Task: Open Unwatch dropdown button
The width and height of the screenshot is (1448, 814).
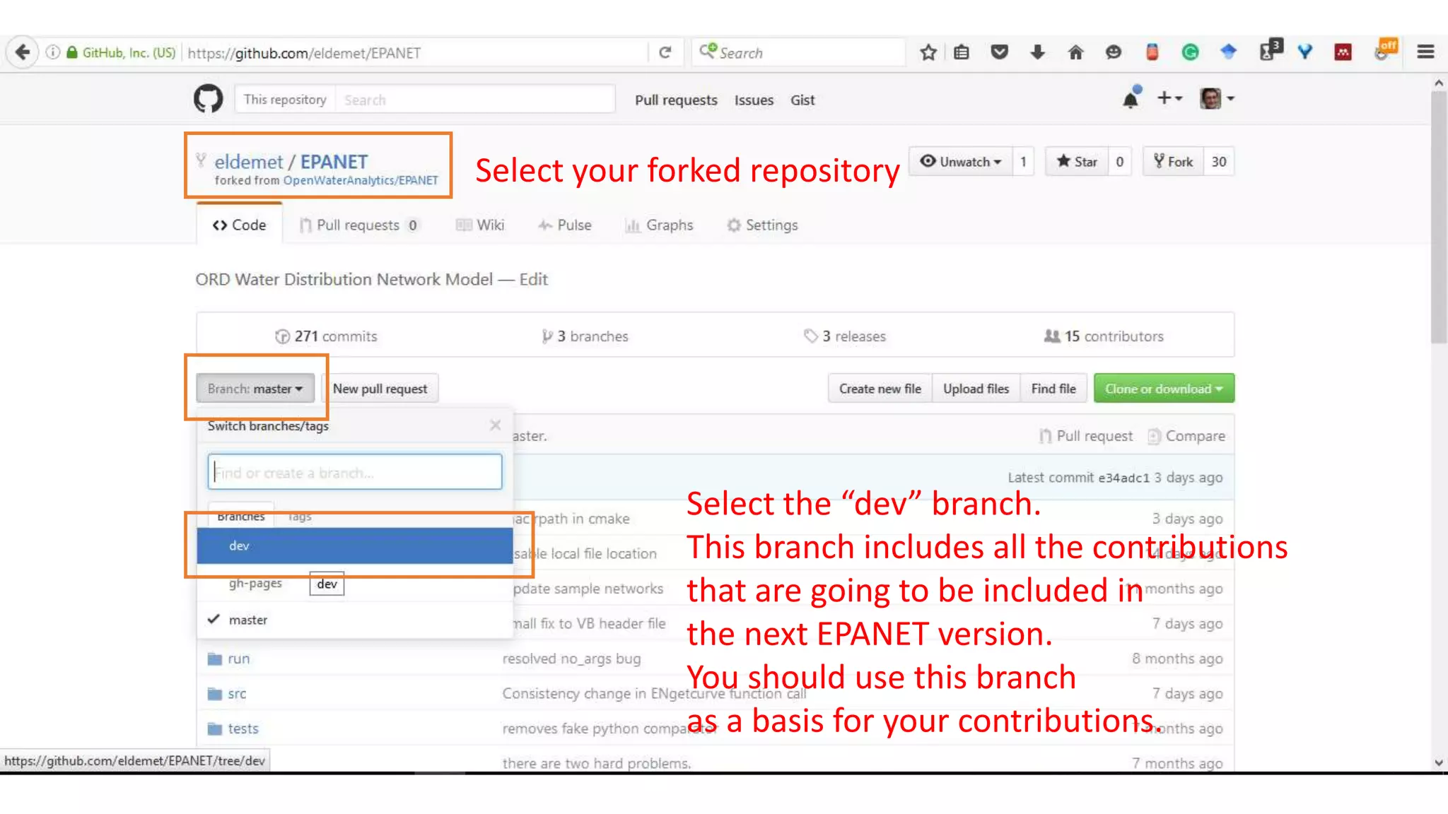Action: click(x=960, y=161)
